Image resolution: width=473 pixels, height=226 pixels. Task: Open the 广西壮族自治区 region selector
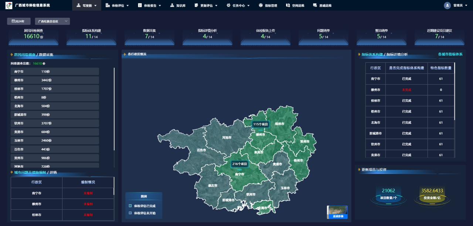coord(52,21)
